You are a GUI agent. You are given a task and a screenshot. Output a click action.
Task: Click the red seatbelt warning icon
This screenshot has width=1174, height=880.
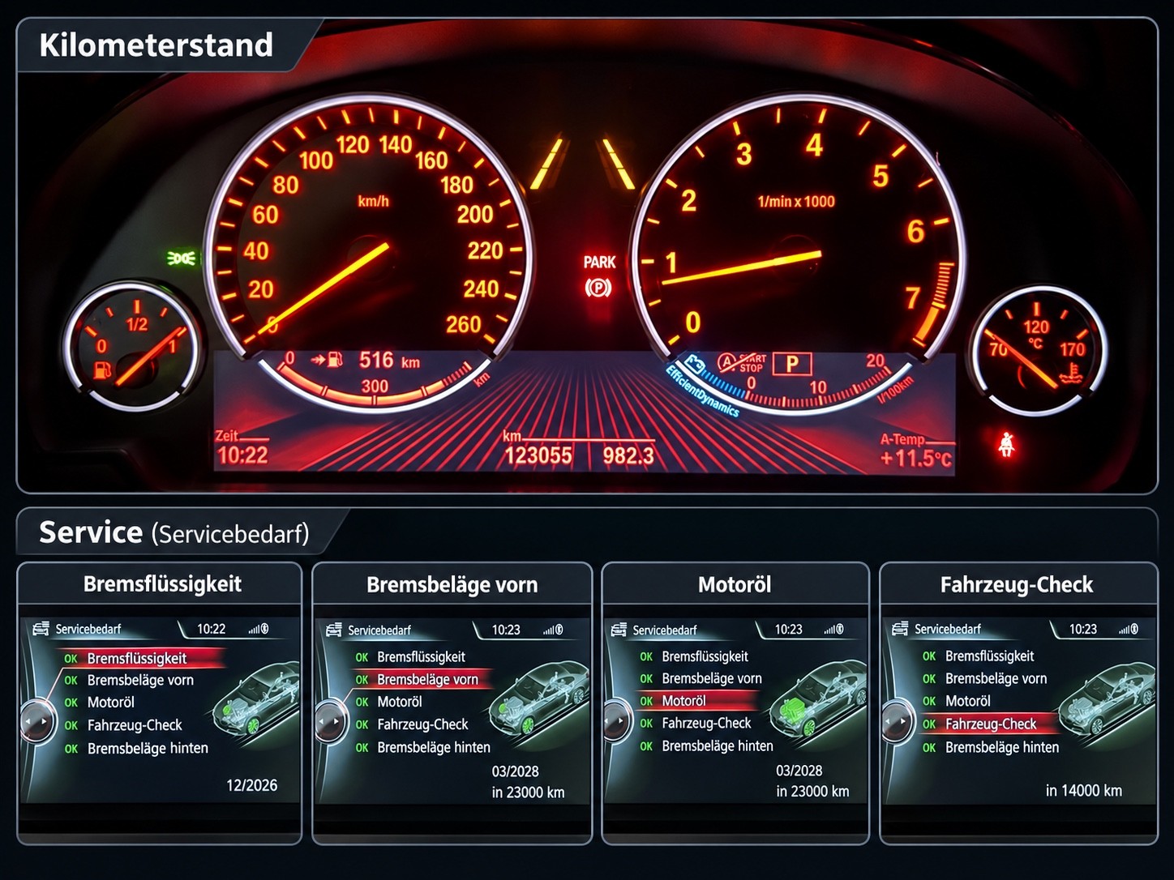pos(1007,444)
